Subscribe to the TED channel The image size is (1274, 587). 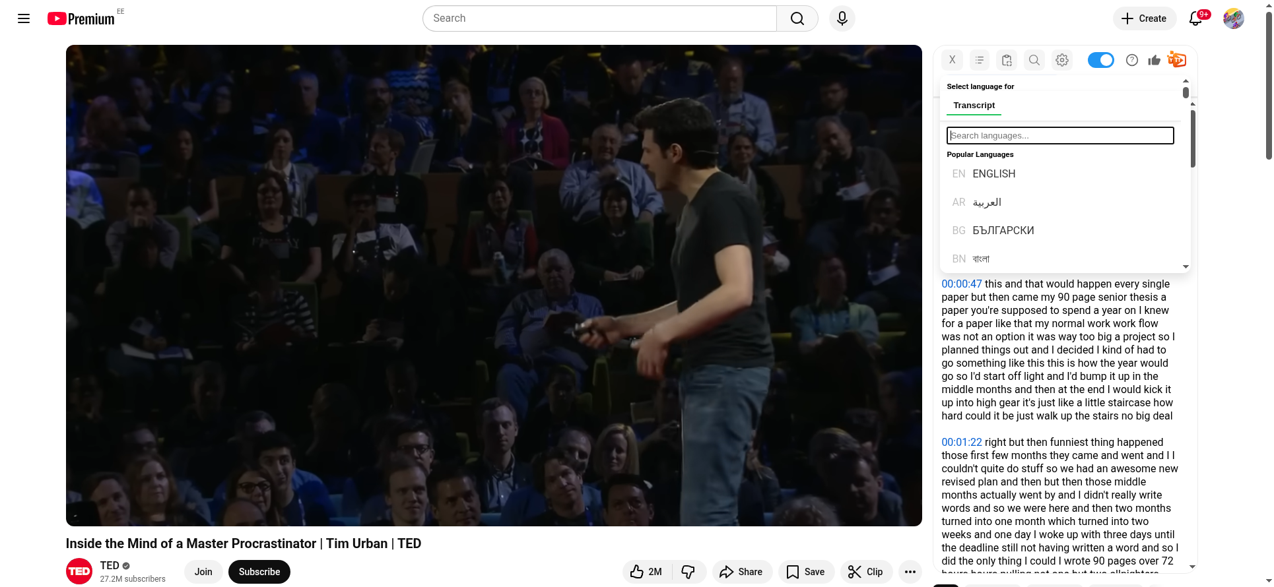click(259, 572)
